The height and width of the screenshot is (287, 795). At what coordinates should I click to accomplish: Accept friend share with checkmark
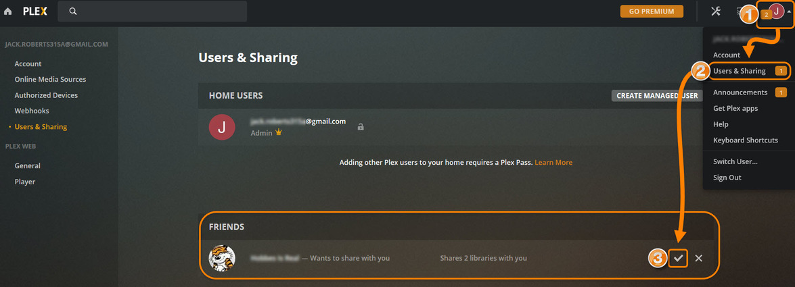[x=679, y=258]
